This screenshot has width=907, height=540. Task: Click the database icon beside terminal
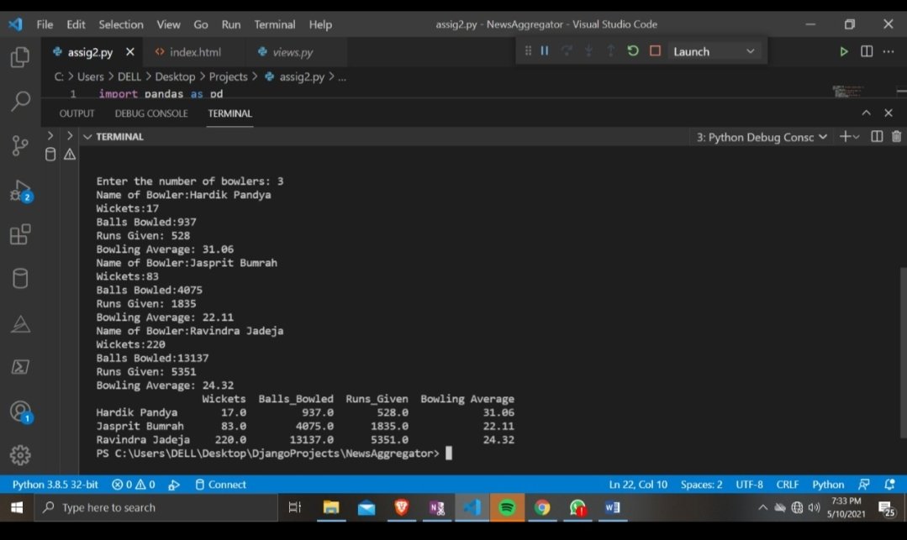[50, 155]
